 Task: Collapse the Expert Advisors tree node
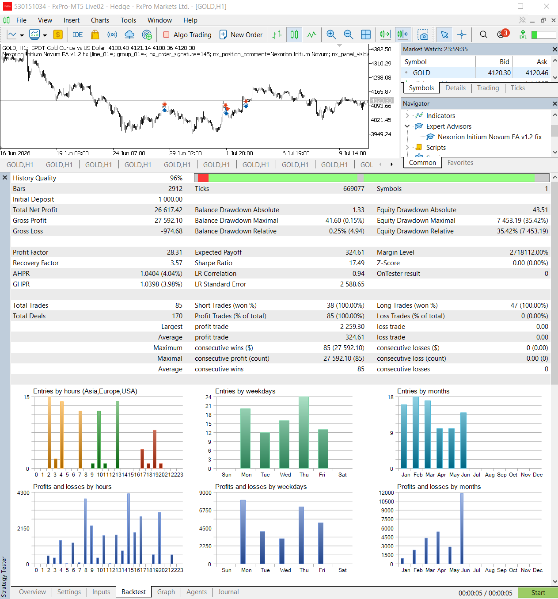click(x=407, y=126)
